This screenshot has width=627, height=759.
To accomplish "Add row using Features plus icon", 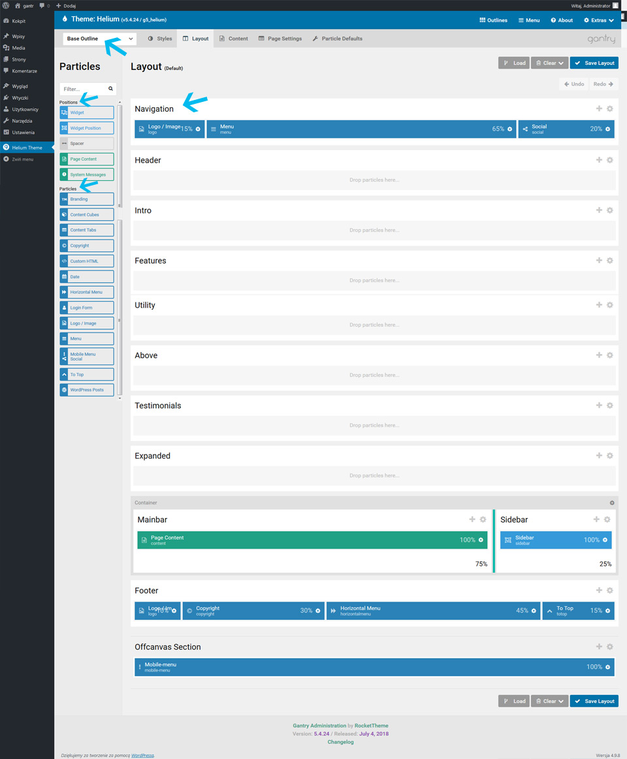I will (x=599, y=261).
